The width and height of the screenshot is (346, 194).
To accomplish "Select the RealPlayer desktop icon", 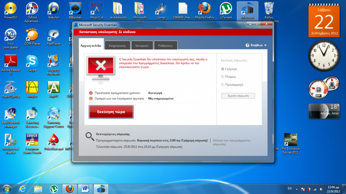I will pos(54,37).
